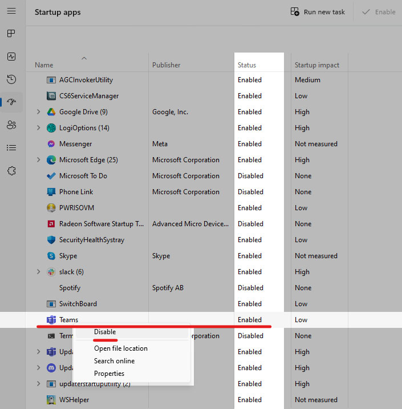
Task: Click the Microsoft Edge app icon
Action: pyautogui.click(x=51, y=160)
